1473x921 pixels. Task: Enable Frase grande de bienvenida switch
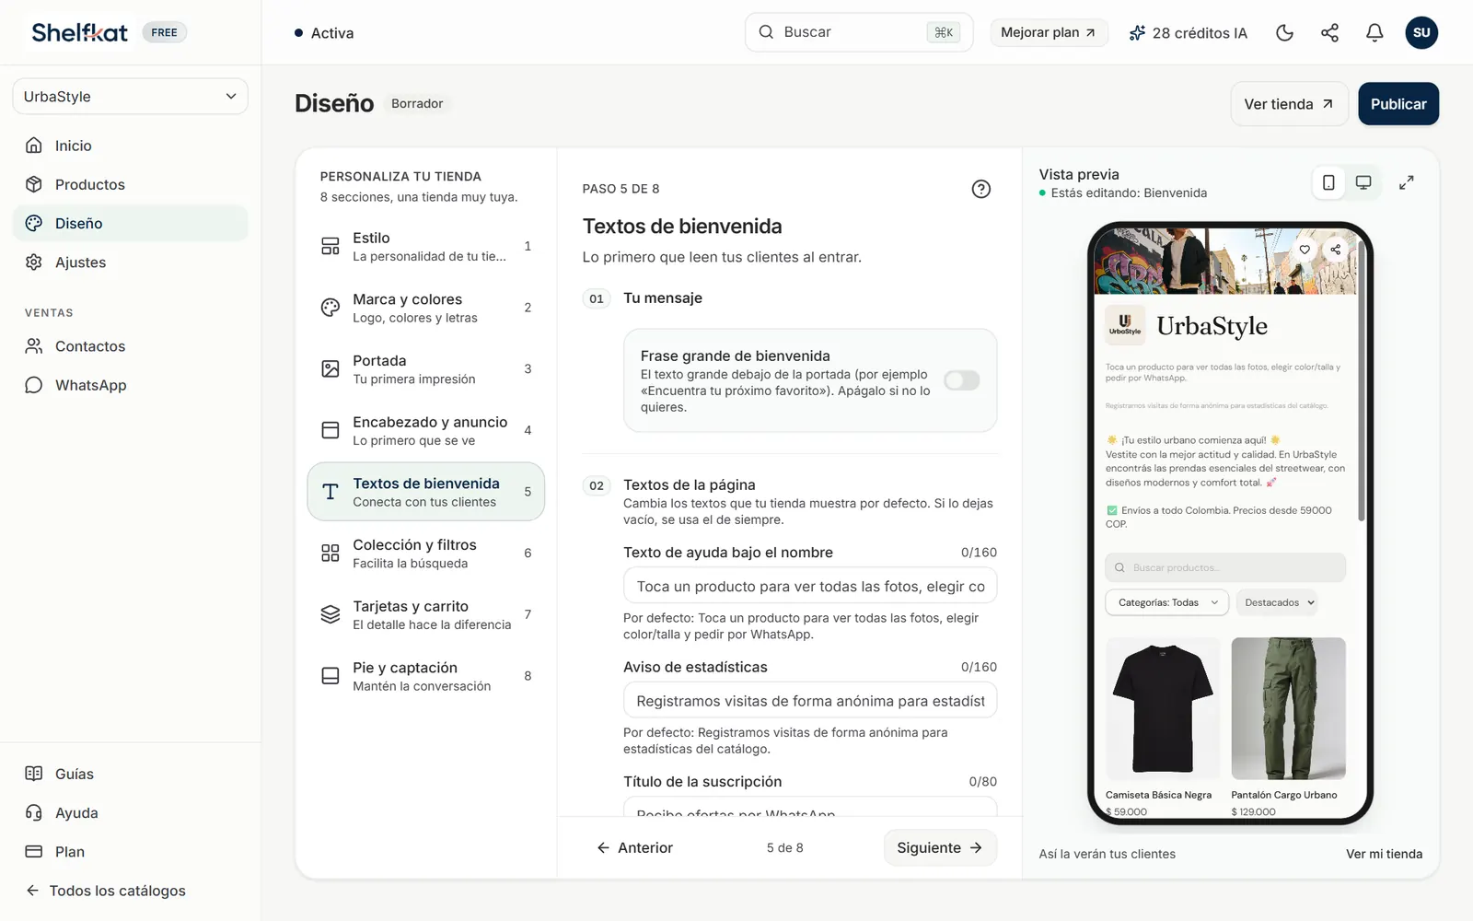point(962,380)
